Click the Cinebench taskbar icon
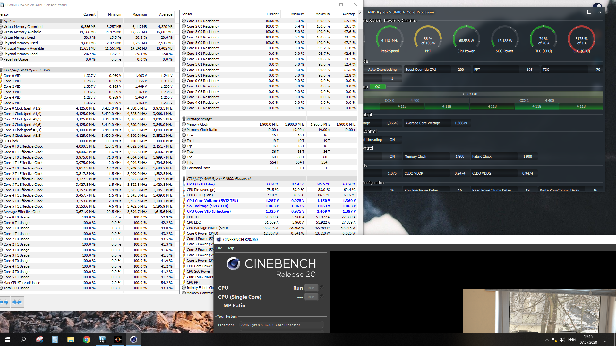This screenshot has width=616, height=346. [x=134, y=340]
